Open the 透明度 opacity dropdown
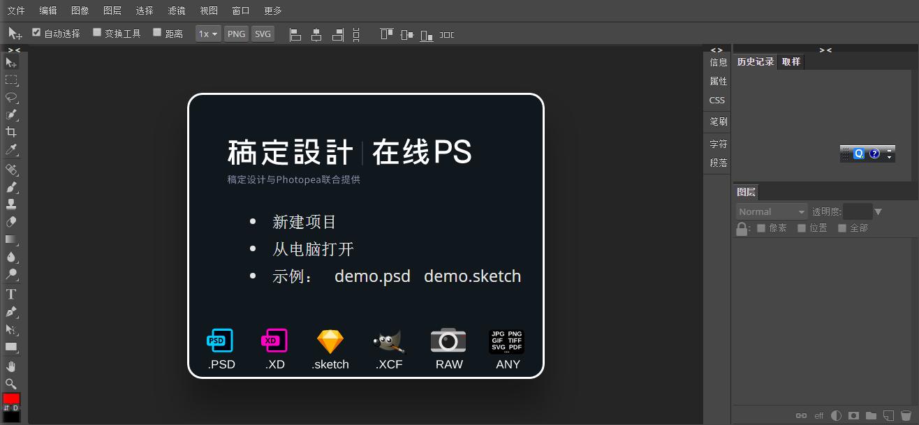 [x=878, y=211]
